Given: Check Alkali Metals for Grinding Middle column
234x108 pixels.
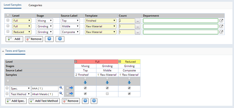Looking at the screenshot, I should coord(107,94).
